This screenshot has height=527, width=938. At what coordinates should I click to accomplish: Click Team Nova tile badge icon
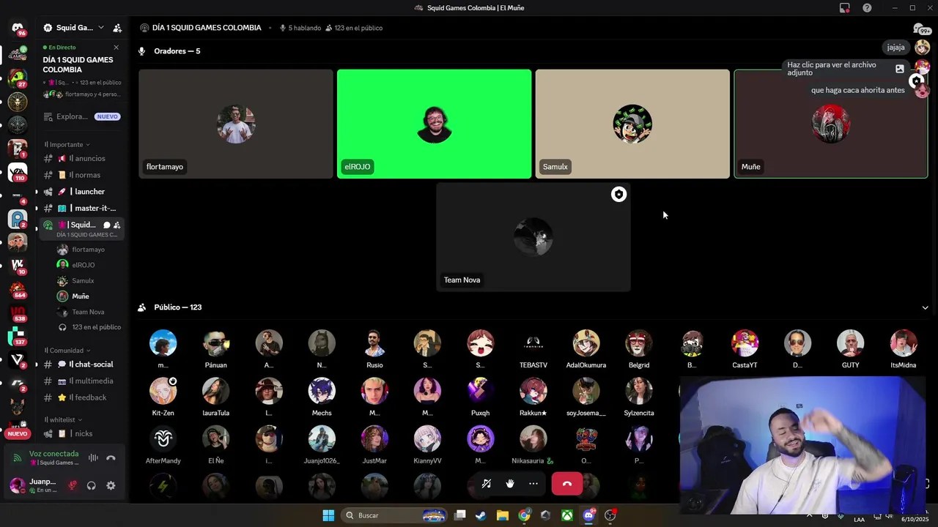coord(619,194)
